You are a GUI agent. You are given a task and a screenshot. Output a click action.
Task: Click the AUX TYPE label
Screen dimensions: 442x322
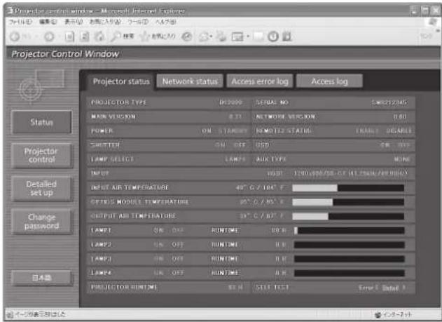point(270,159)
